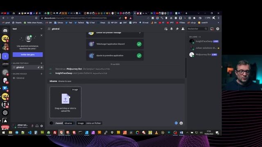The image size is (262, 147).
Task: Open volume control in system tray
Action: (x=201, y=133)
